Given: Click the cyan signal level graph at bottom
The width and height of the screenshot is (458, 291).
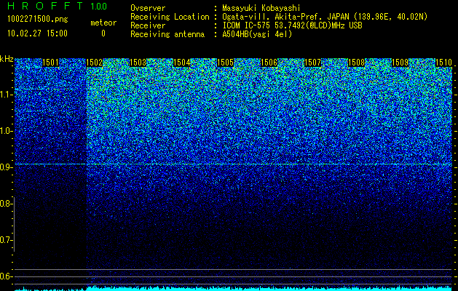Looking at the screenshot, I should pyautogui.click(x=233, y=288).
